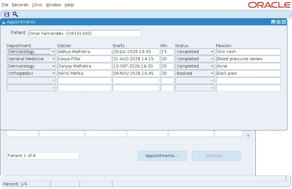Open the Window menu

point(53,5)
